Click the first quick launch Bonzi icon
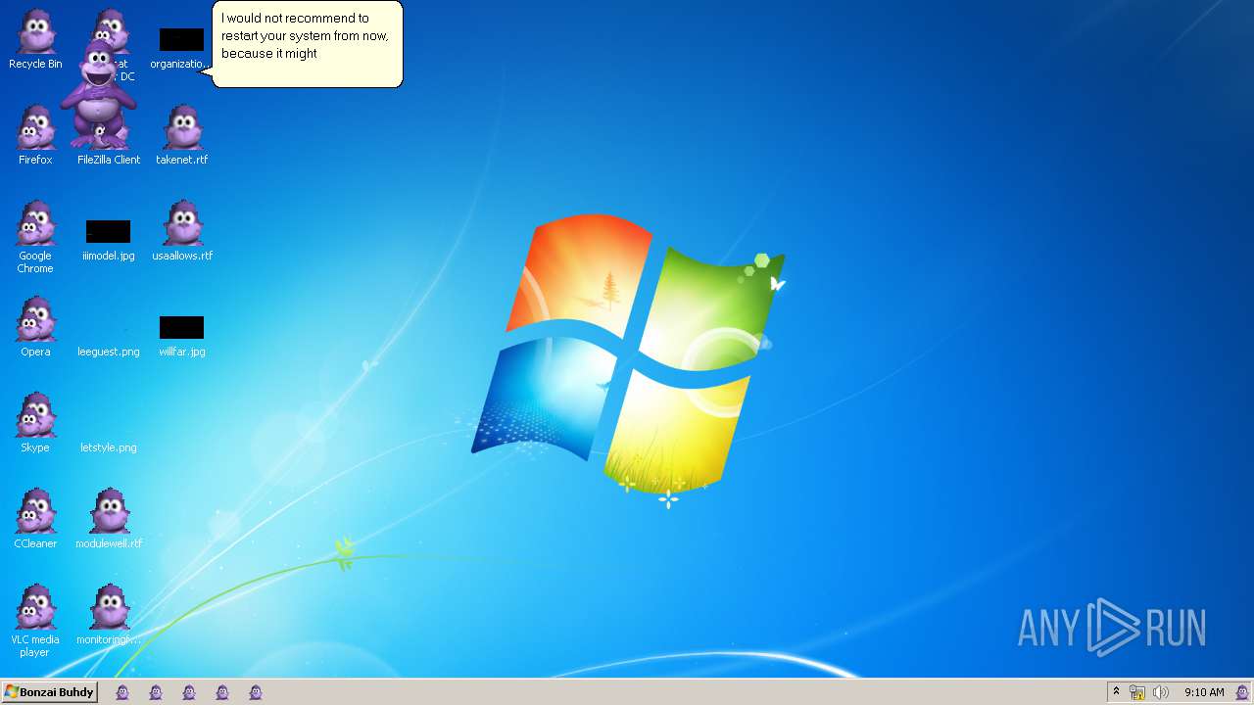Screen dimensions: 1254x705 tap(122, 692)
